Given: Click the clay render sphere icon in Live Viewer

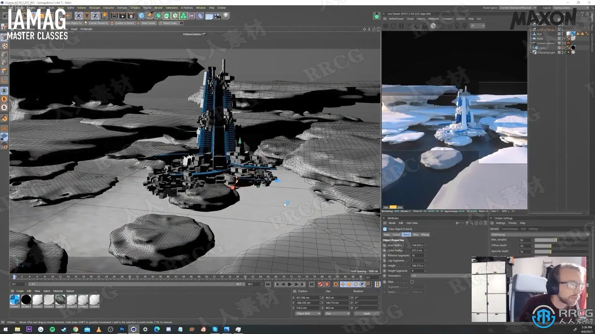Looking at the screenshot, I should [x=433, y=26].
